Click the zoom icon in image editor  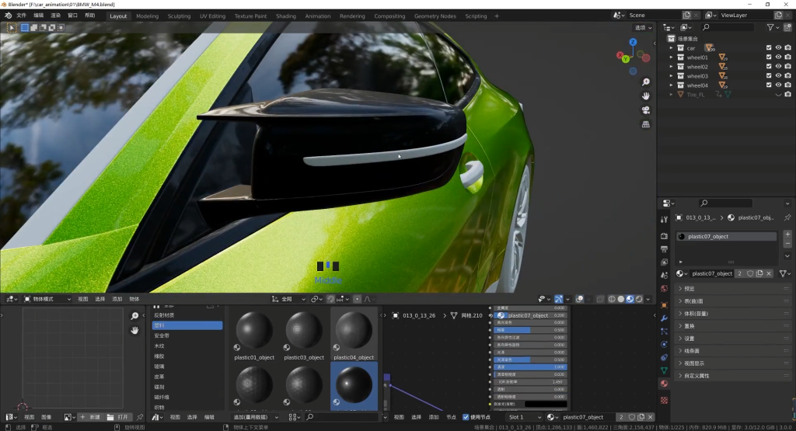point(134,316)
